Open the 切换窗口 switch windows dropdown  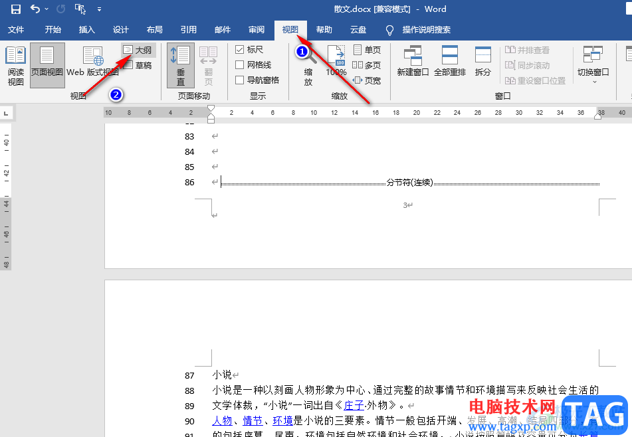tap(593, 64)
